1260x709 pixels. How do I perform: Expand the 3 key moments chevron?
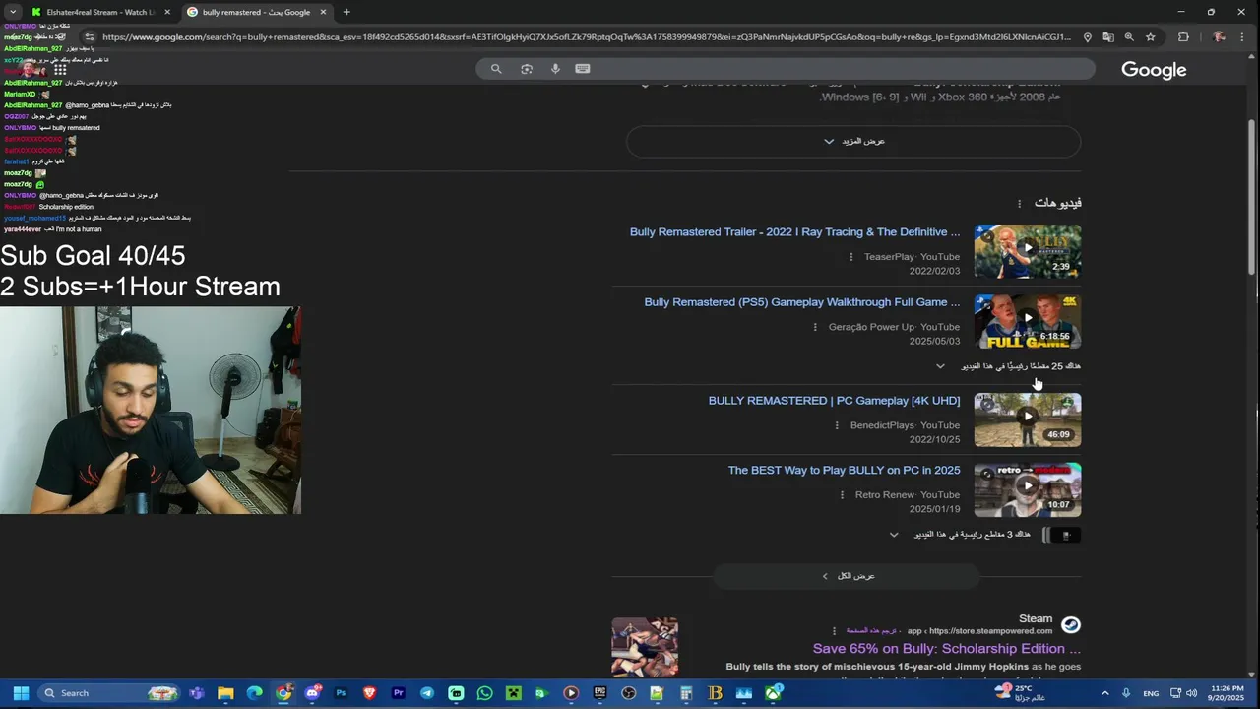[894, 535]
